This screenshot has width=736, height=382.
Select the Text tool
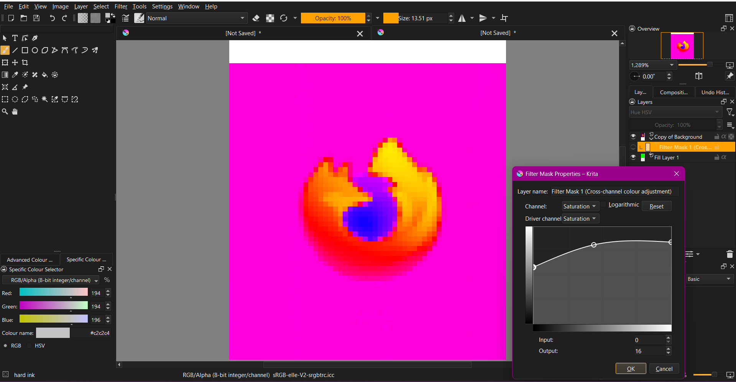[15, 38]
